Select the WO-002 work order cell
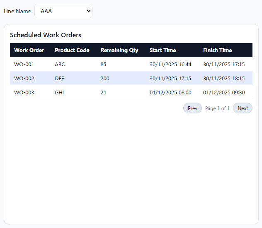This screenshot has width=262, height=228. tap(24, 79)
